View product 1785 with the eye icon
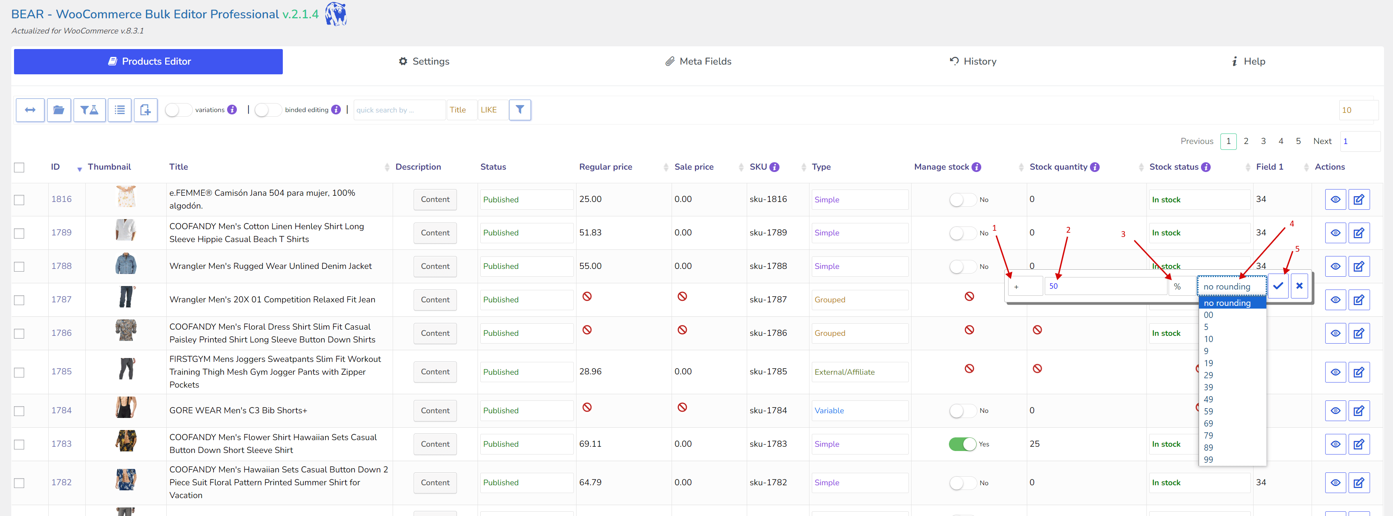This screenshot has width=1393, height=516. tap(1335, 372)
